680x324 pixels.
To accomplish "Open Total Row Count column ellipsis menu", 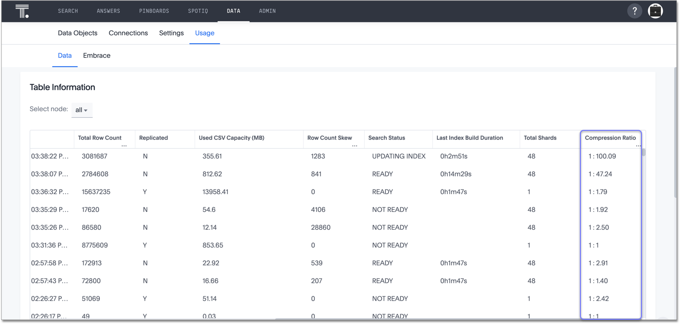I will [124, 146].
